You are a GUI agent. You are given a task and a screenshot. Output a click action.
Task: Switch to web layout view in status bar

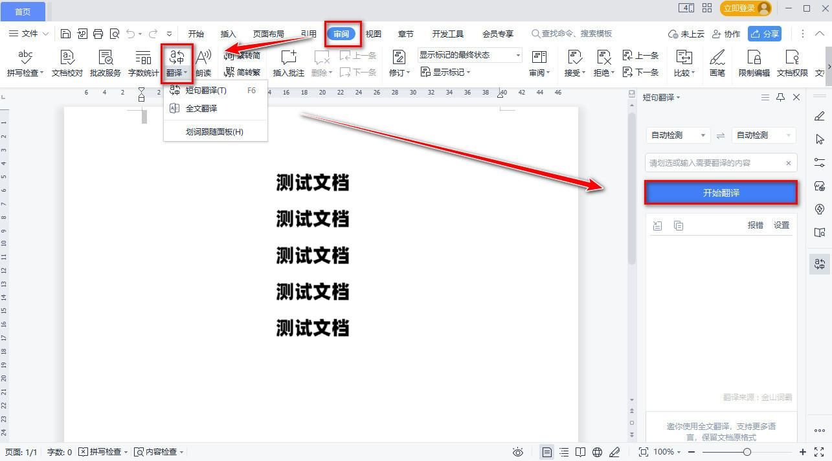coord(597,451)
